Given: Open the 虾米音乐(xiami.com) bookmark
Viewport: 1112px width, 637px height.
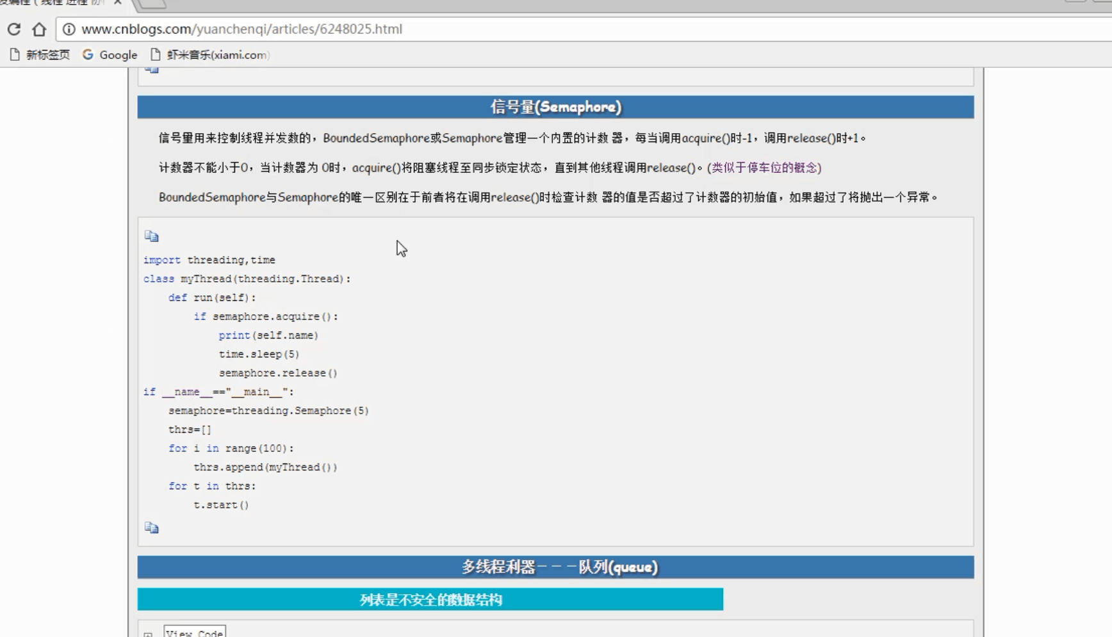Looking at the screenshot, I should 209,55.
